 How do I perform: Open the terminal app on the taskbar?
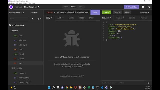click(x=98, y=87)
